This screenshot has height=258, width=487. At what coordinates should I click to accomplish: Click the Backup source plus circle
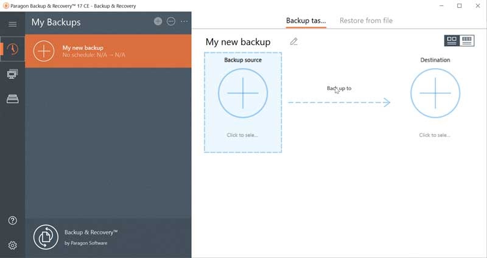point(243,93)
